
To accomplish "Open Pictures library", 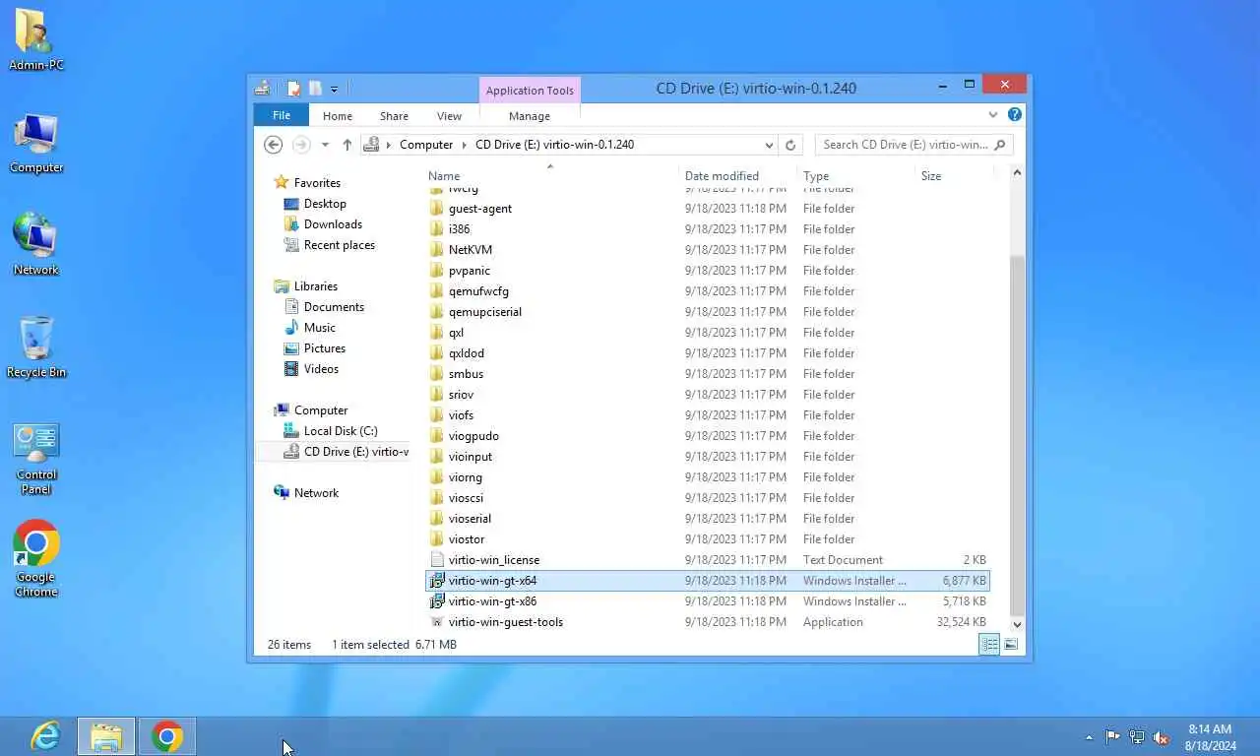I will 324,348.
